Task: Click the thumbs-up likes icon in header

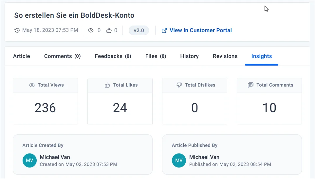Action: point(109,30)
